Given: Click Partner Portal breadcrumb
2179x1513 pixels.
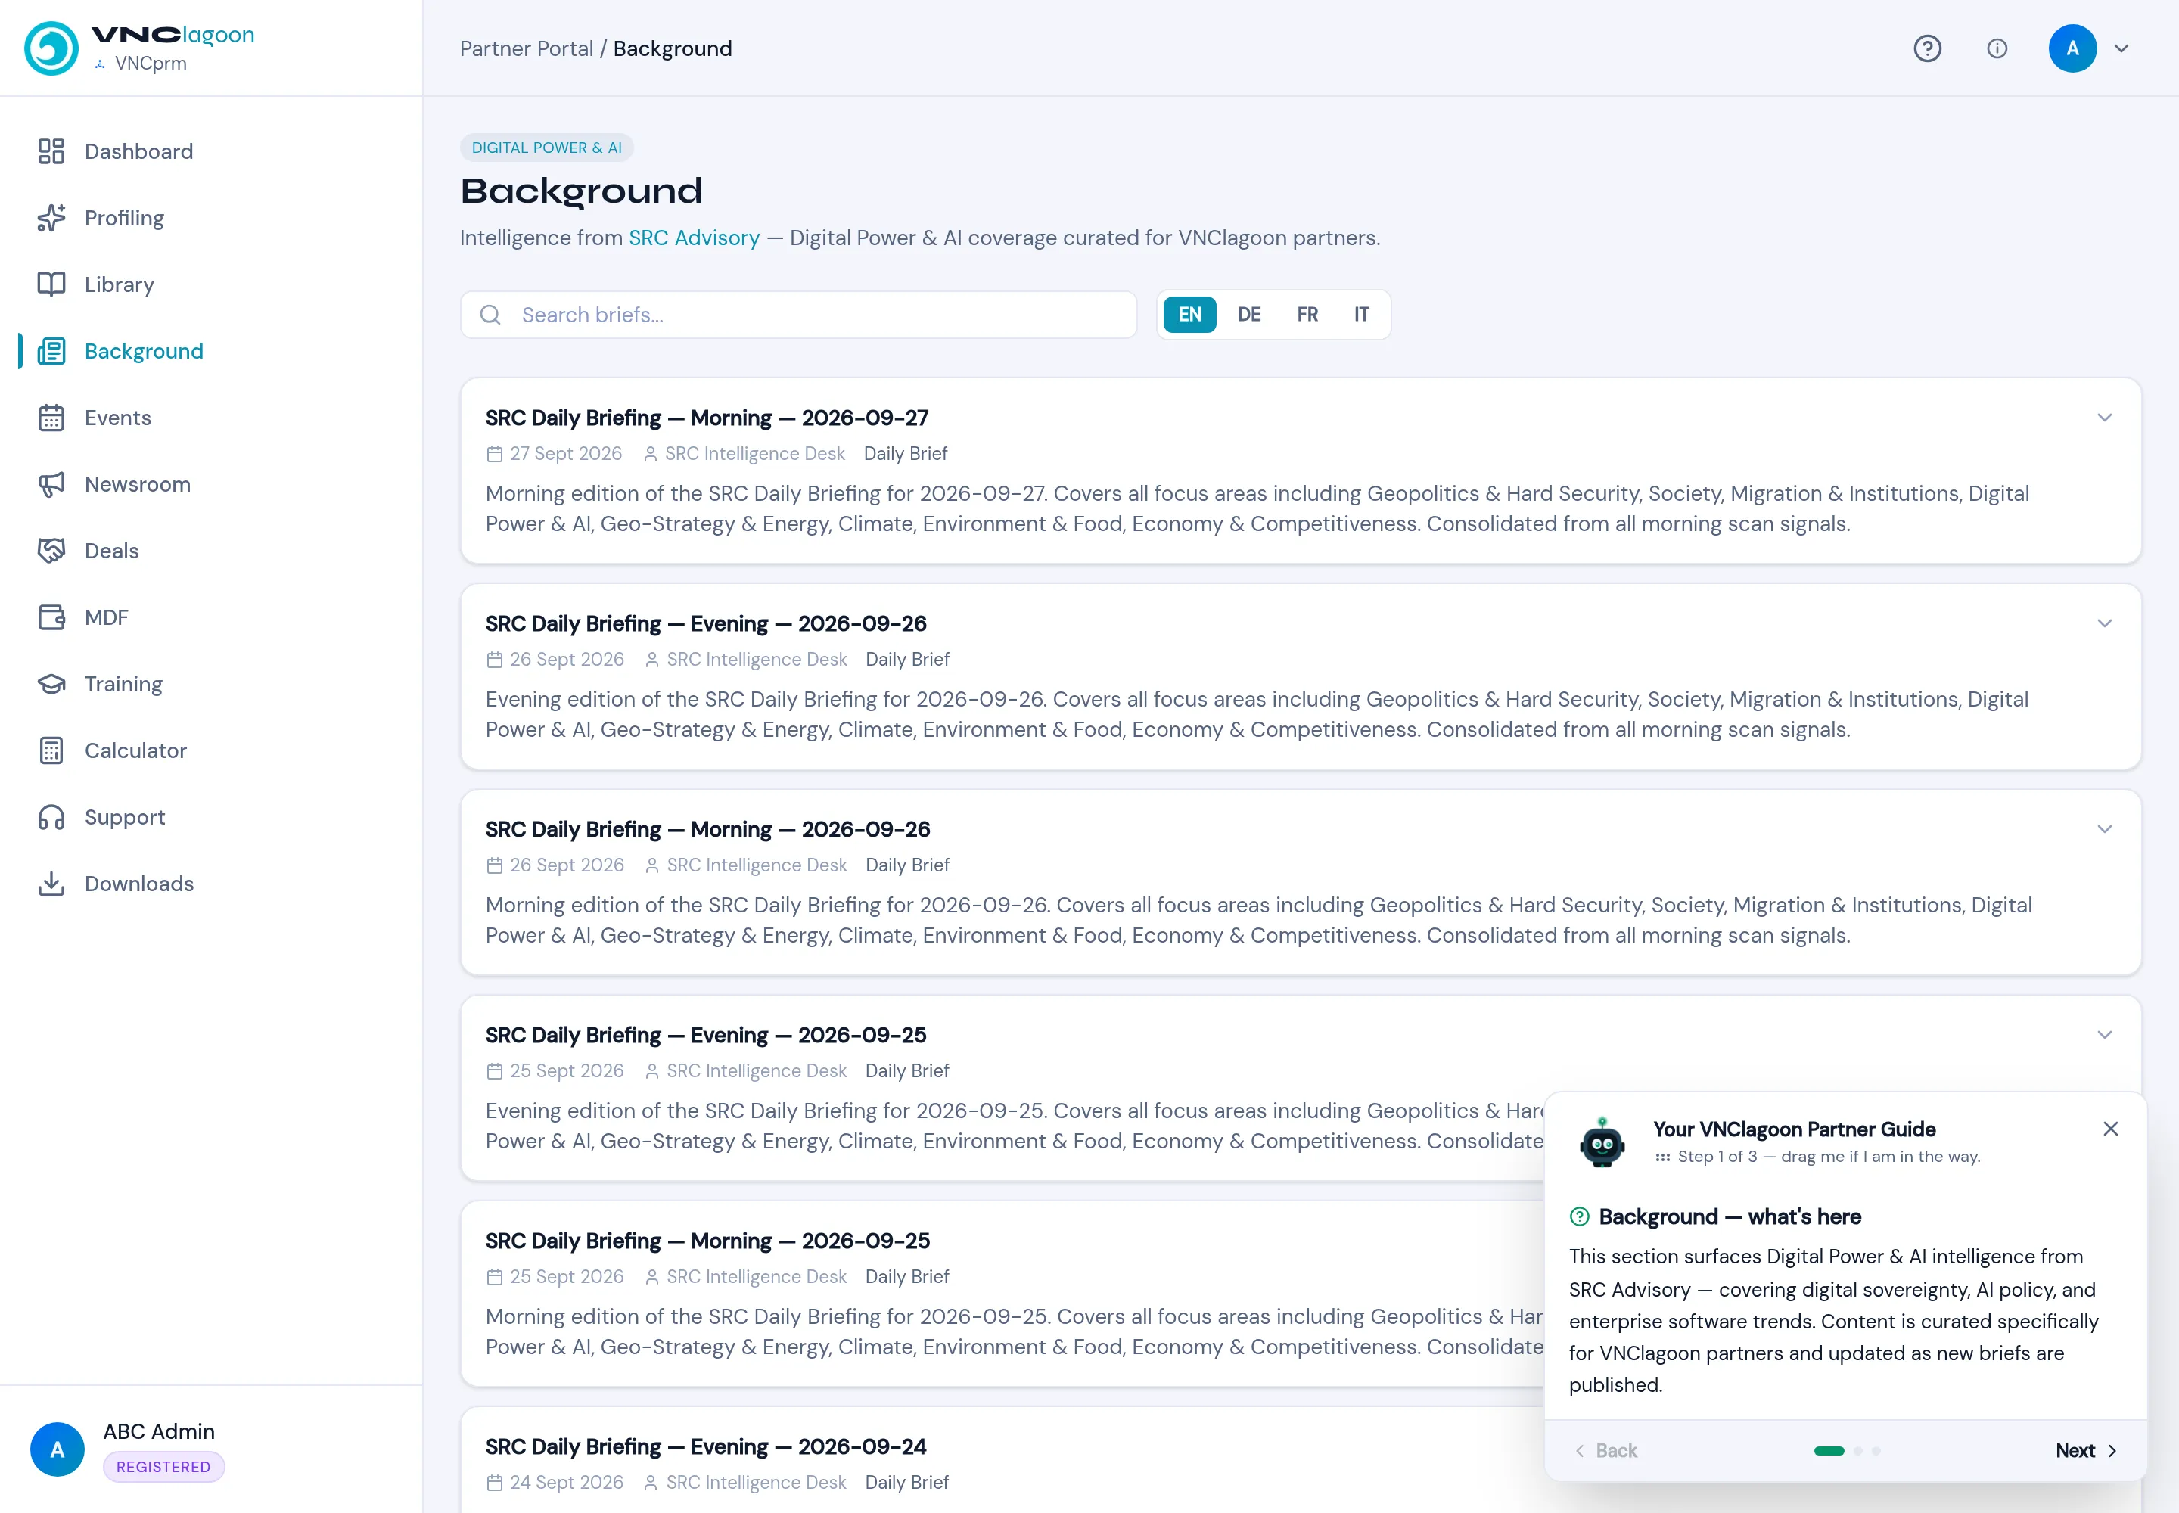Looking at the screenshot, I should [527, 48].
